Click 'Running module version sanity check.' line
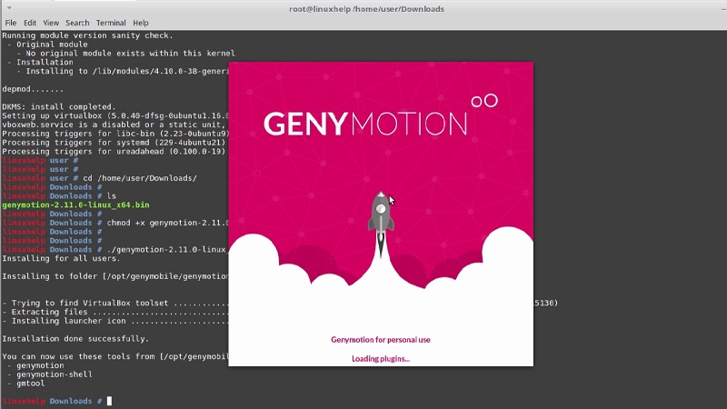 click(x=87, y=35)
